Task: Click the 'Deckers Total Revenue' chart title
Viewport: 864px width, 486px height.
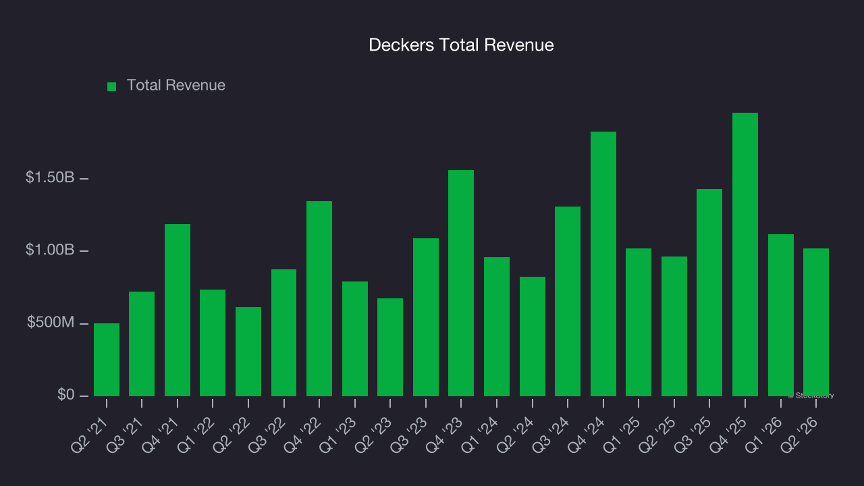Action: (x=461, y=45)
